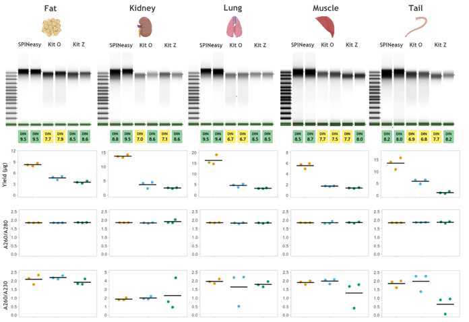Screen dimensions: 469x322
Task: Select the Tail column heading
Action: [x=416, y=8]
